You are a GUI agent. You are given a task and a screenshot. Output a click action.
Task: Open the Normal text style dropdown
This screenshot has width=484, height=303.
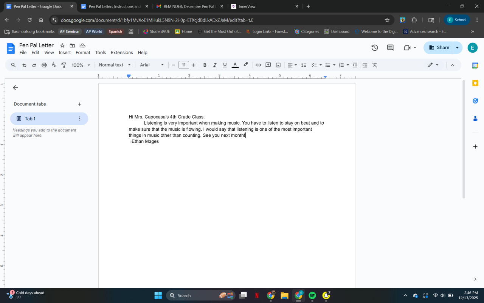click(x=115, y=65)
